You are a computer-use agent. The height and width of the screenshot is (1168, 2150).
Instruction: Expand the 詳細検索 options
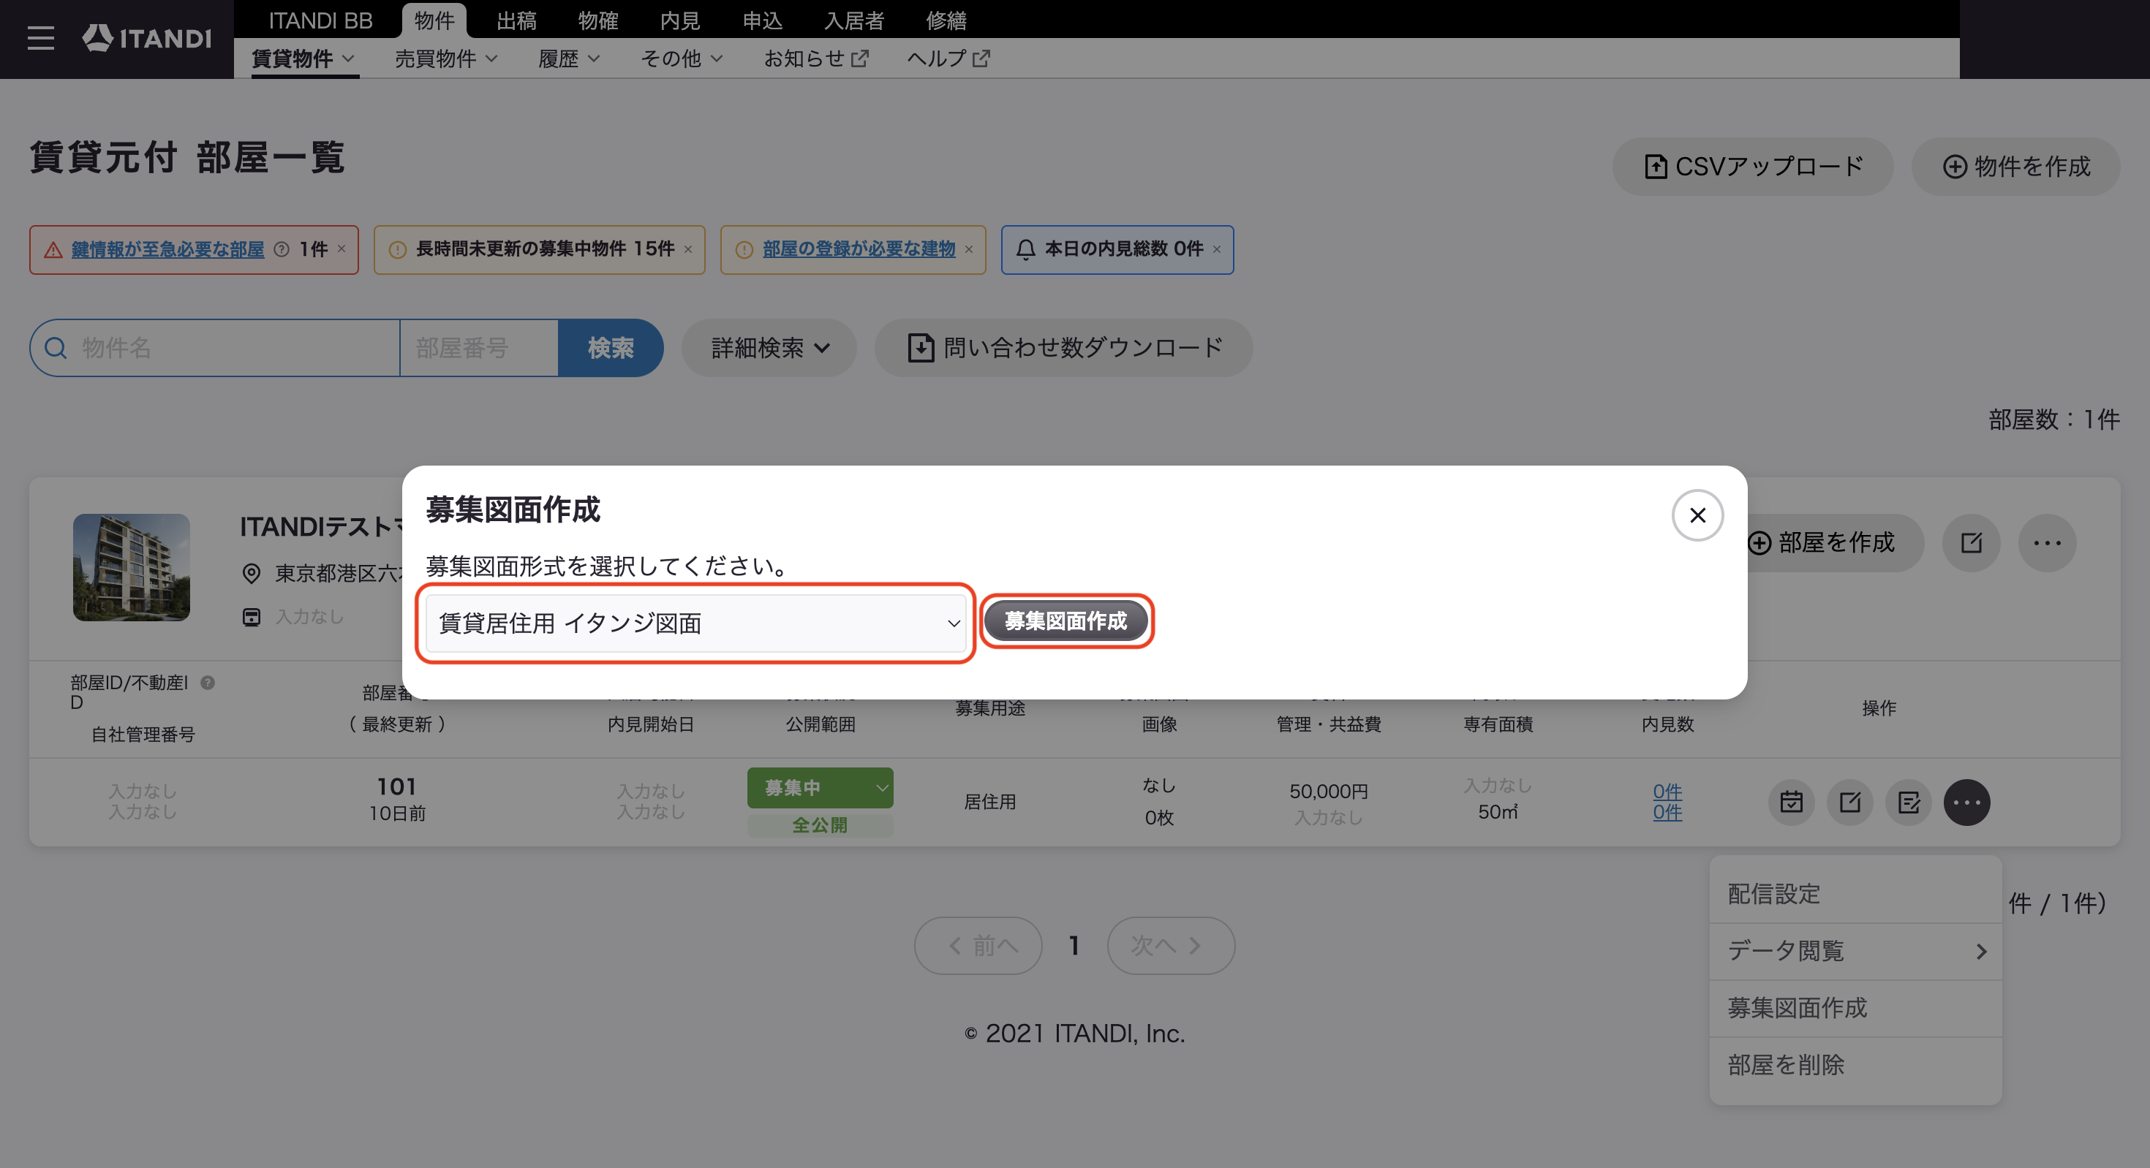[769, 348]
